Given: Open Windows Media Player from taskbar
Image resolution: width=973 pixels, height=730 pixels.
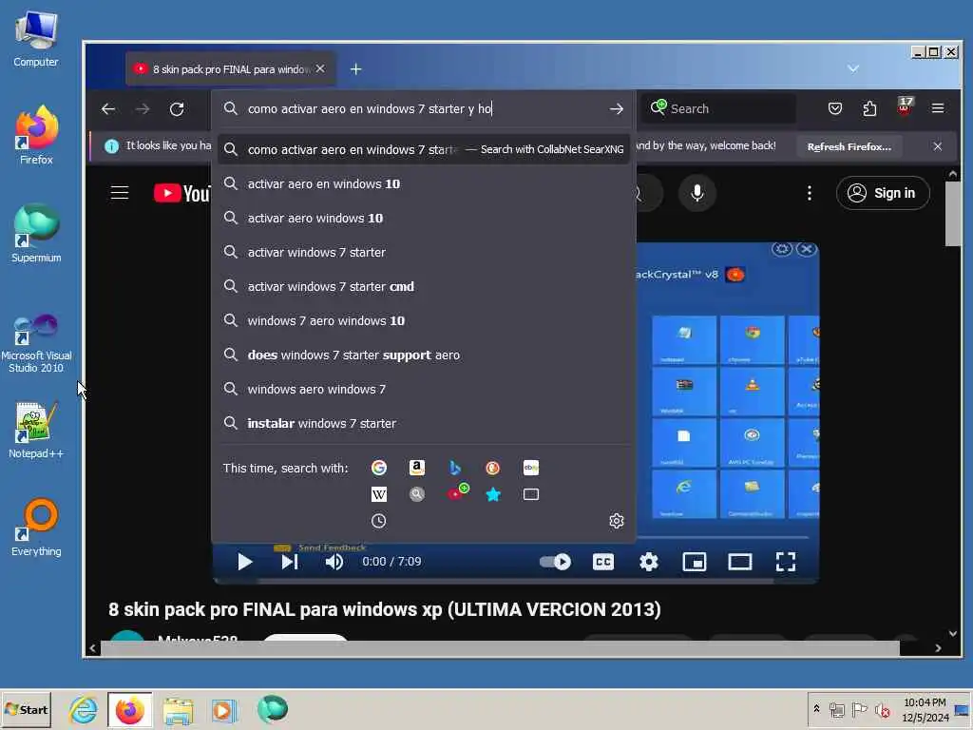Looking at the screenshot, I should (224, 709).
